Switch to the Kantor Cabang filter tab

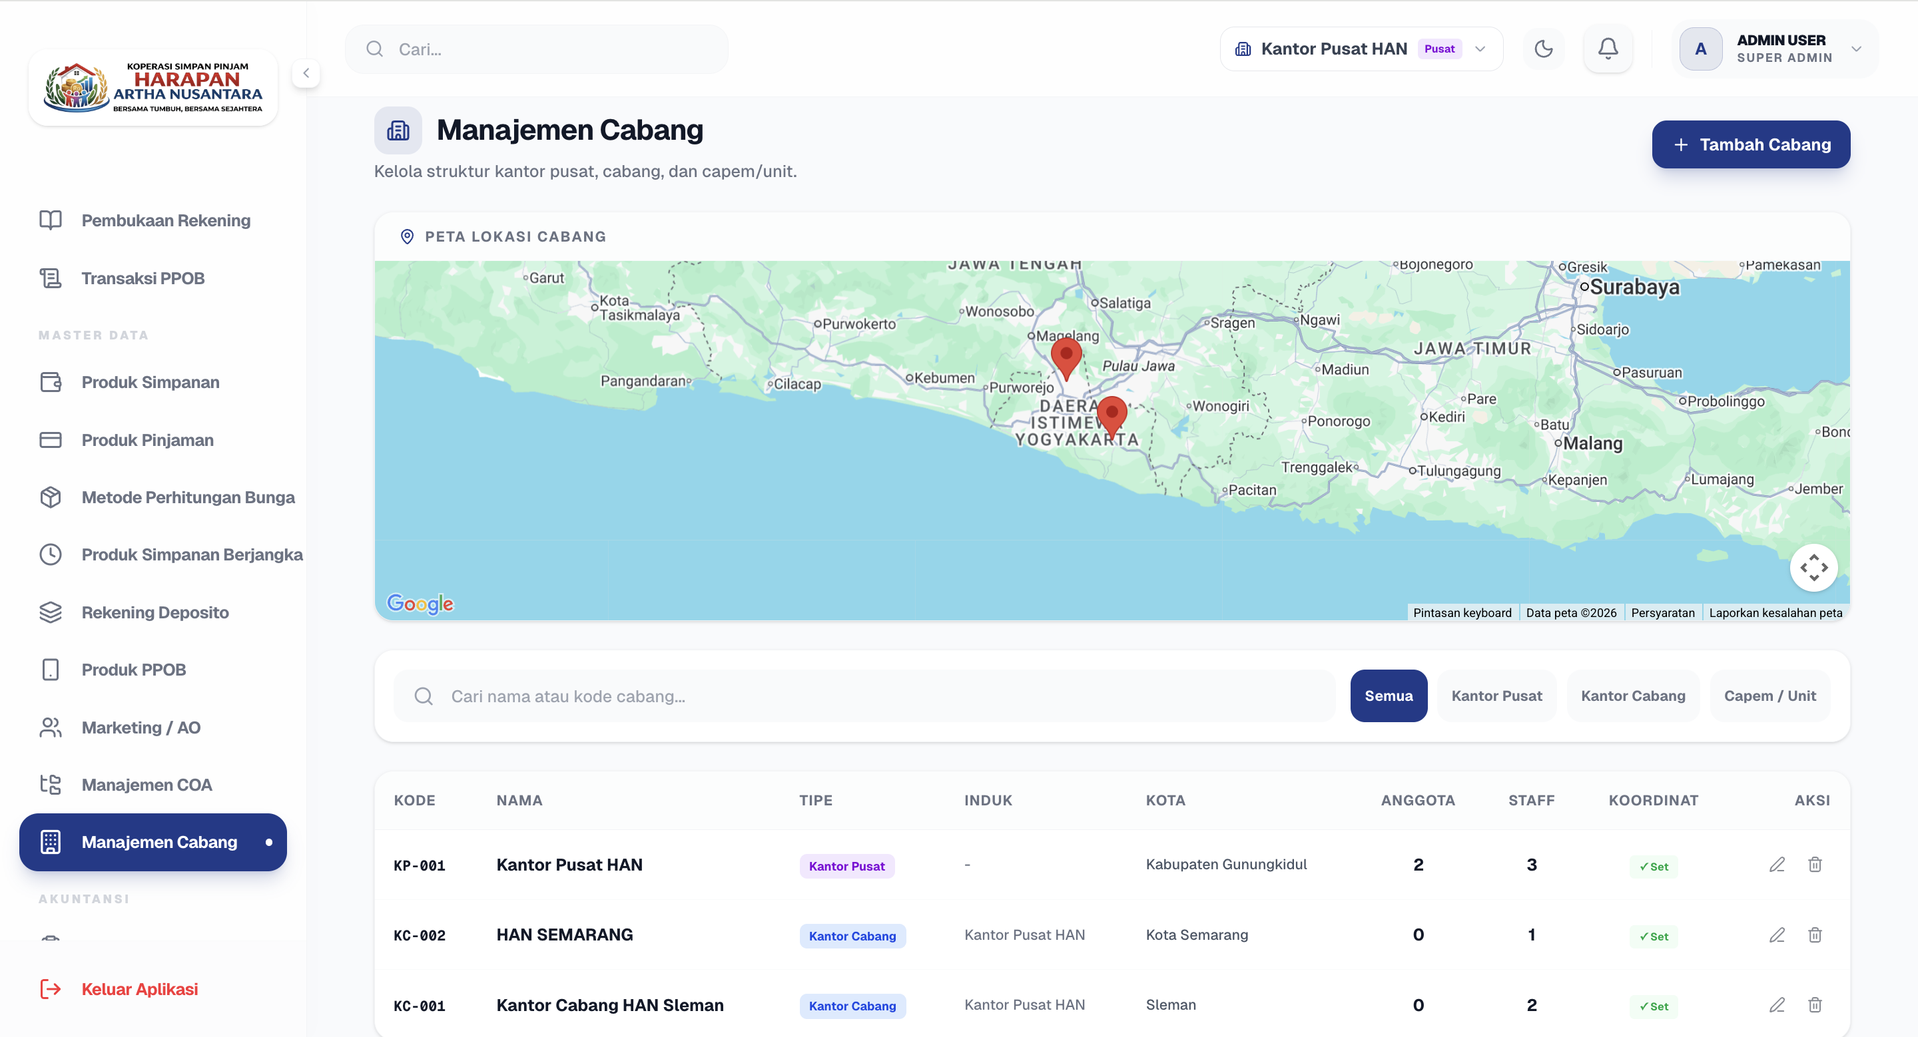click(x=1633, y=696)
